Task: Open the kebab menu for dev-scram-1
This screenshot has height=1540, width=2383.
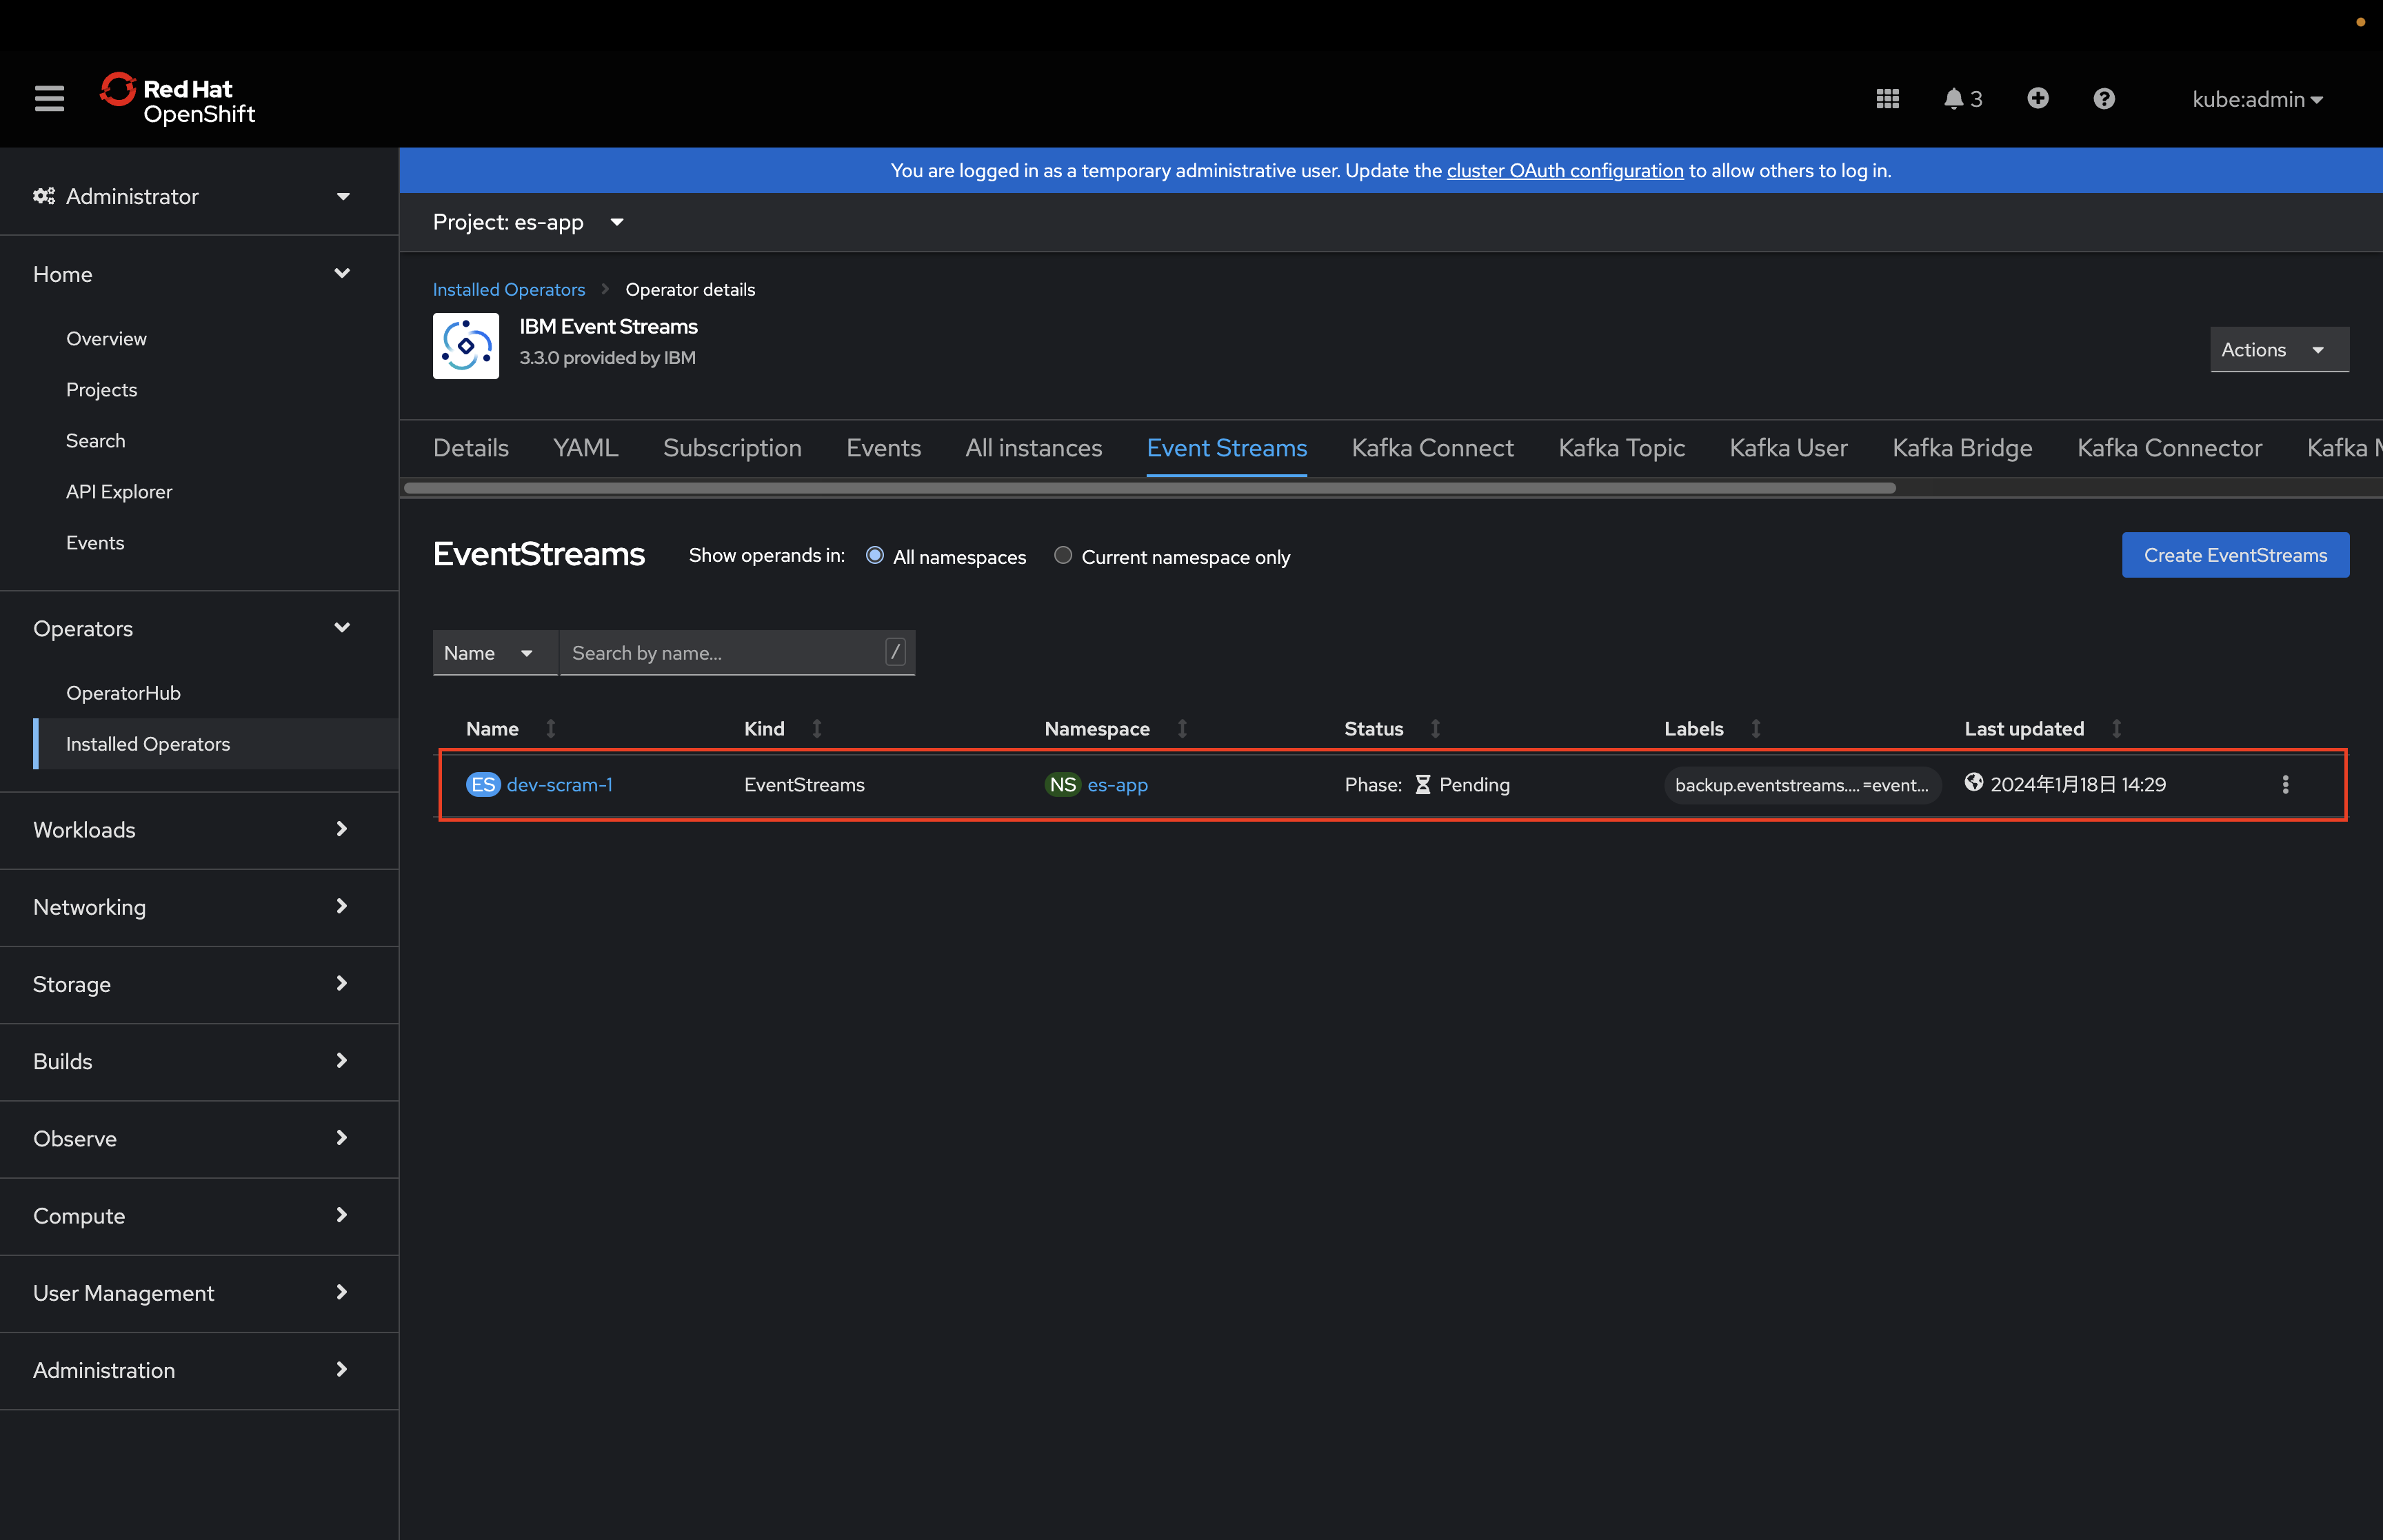Action: pyautogui.click(x=2284, y=784)
